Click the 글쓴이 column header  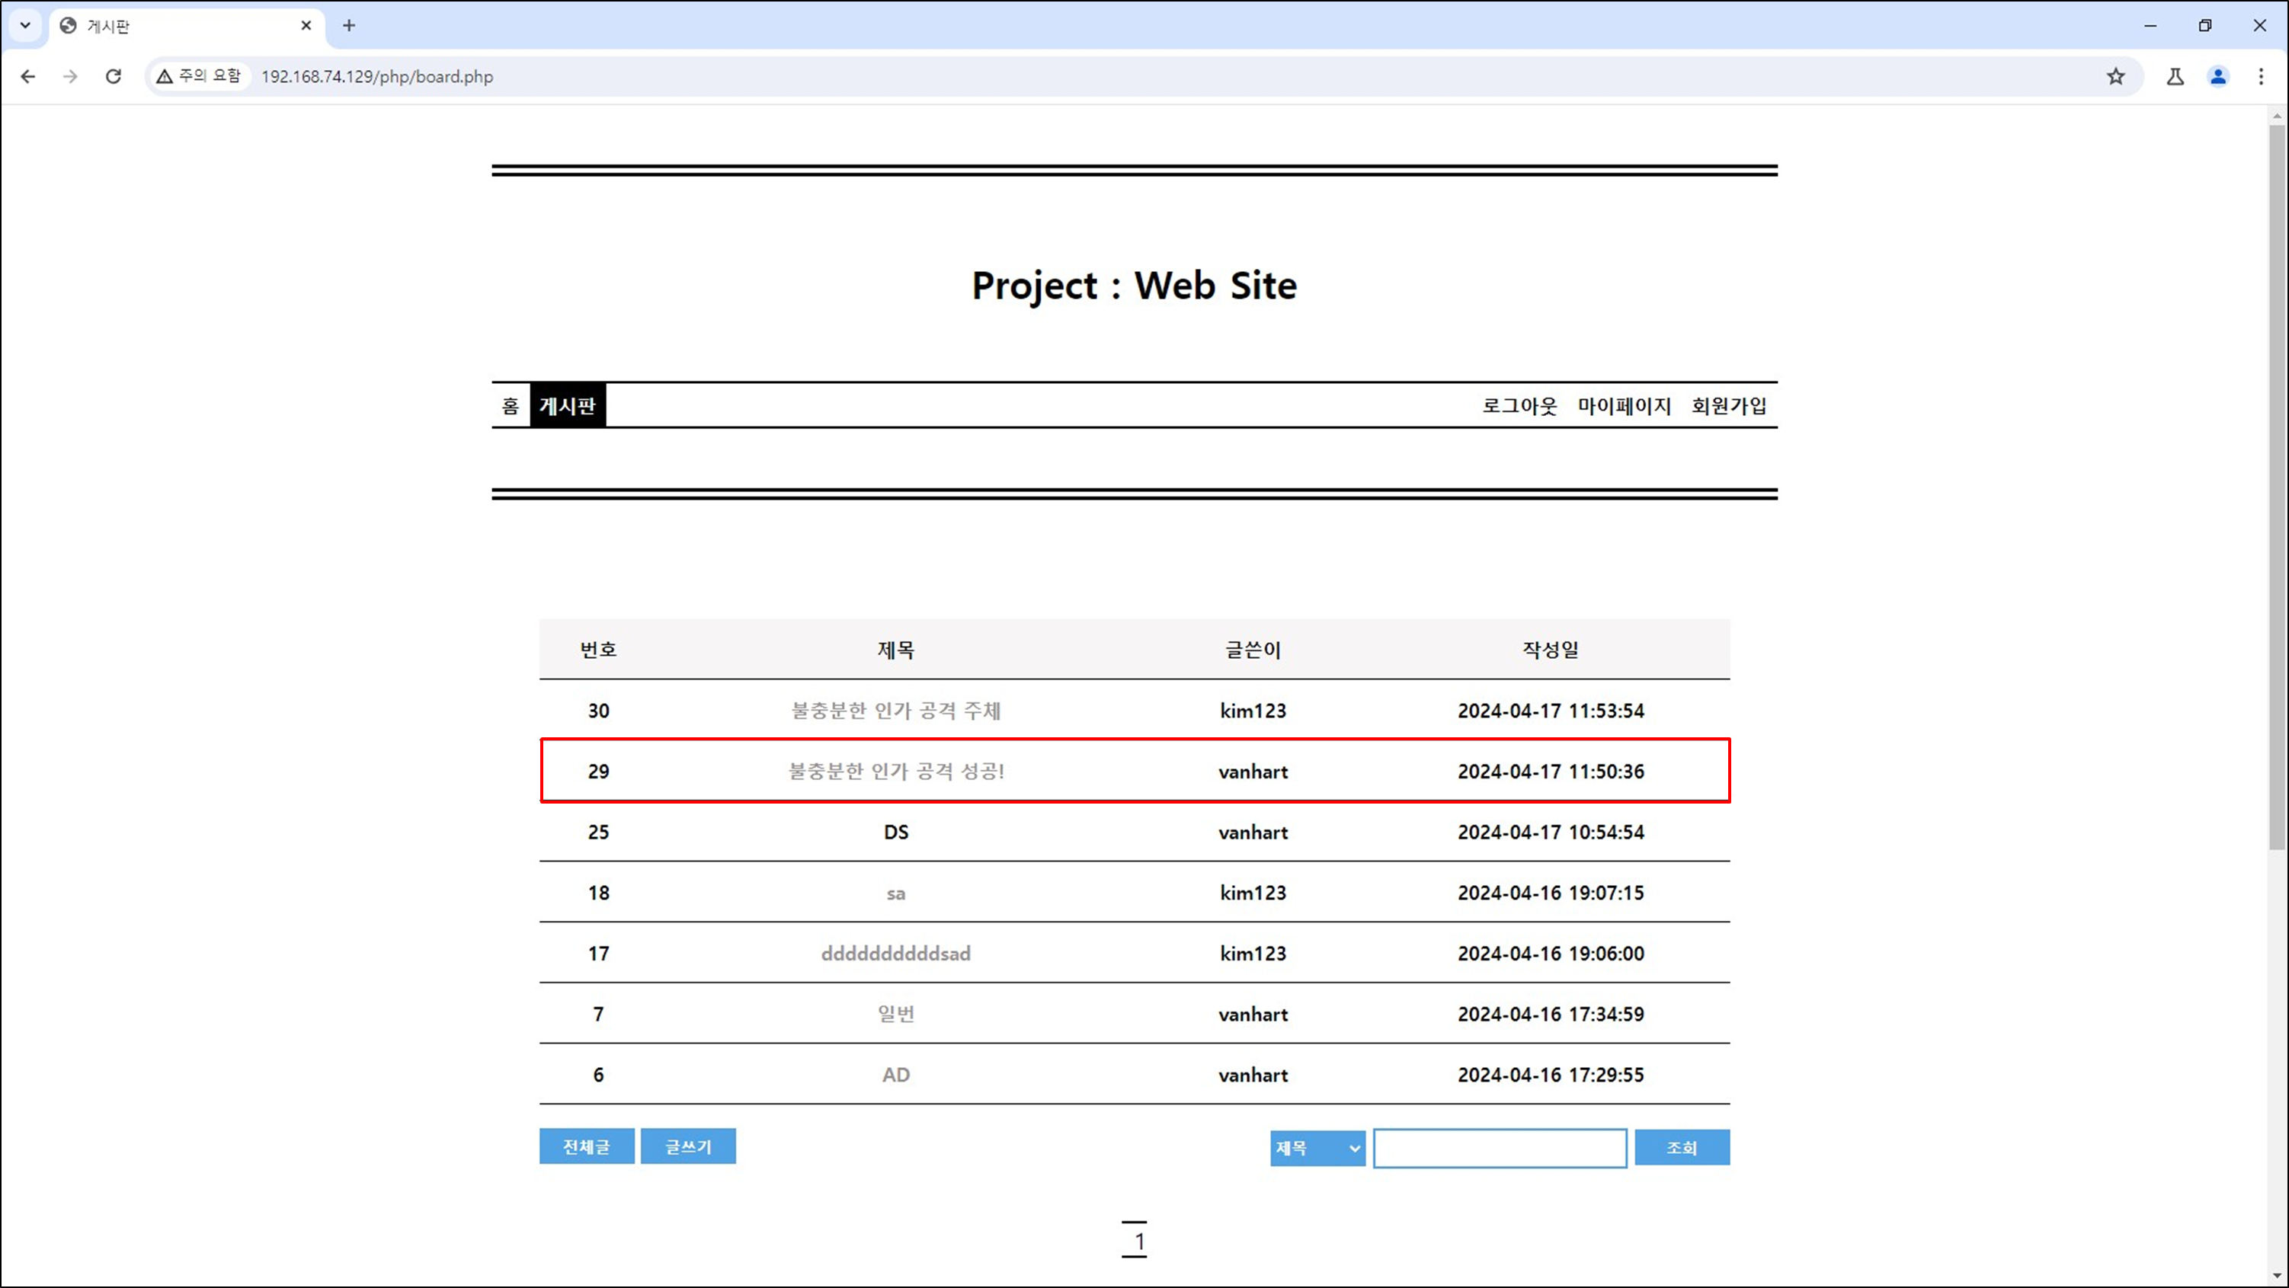(x=1253, y=649)
